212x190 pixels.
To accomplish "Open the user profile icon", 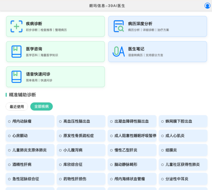I will [x=207, y=6].
